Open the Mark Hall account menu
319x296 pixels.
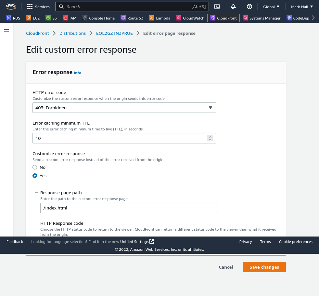tap(302, 7)
